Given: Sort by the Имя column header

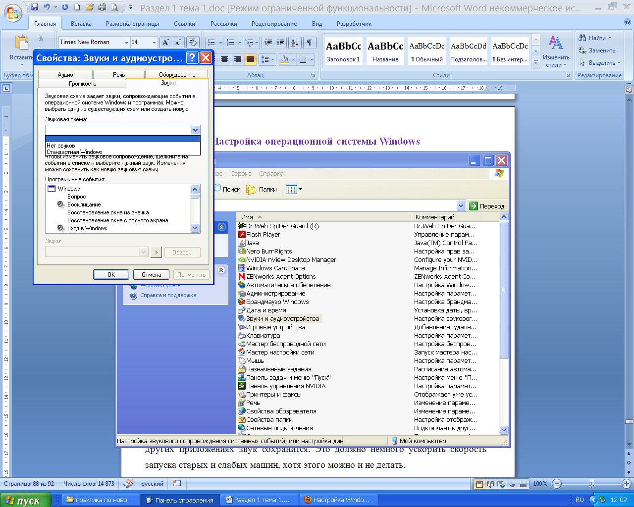Looking at the screenshot, I should click(x=323, y=217).
